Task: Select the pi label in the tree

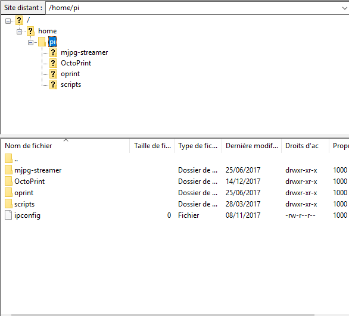Action: [52, 42]
